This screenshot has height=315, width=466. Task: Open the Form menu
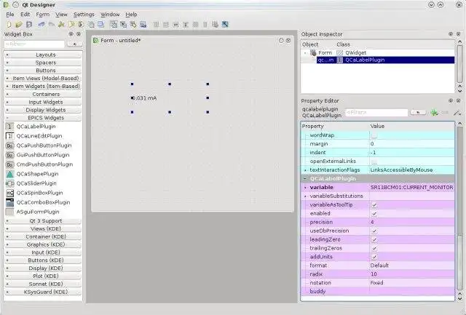43,15
